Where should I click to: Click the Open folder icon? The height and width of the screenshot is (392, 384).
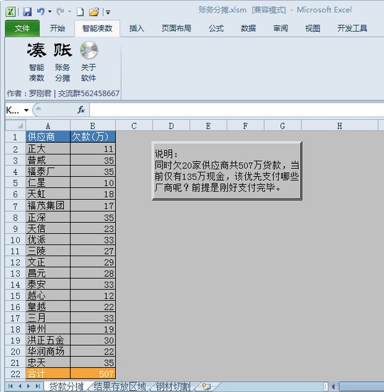(93, 11)
